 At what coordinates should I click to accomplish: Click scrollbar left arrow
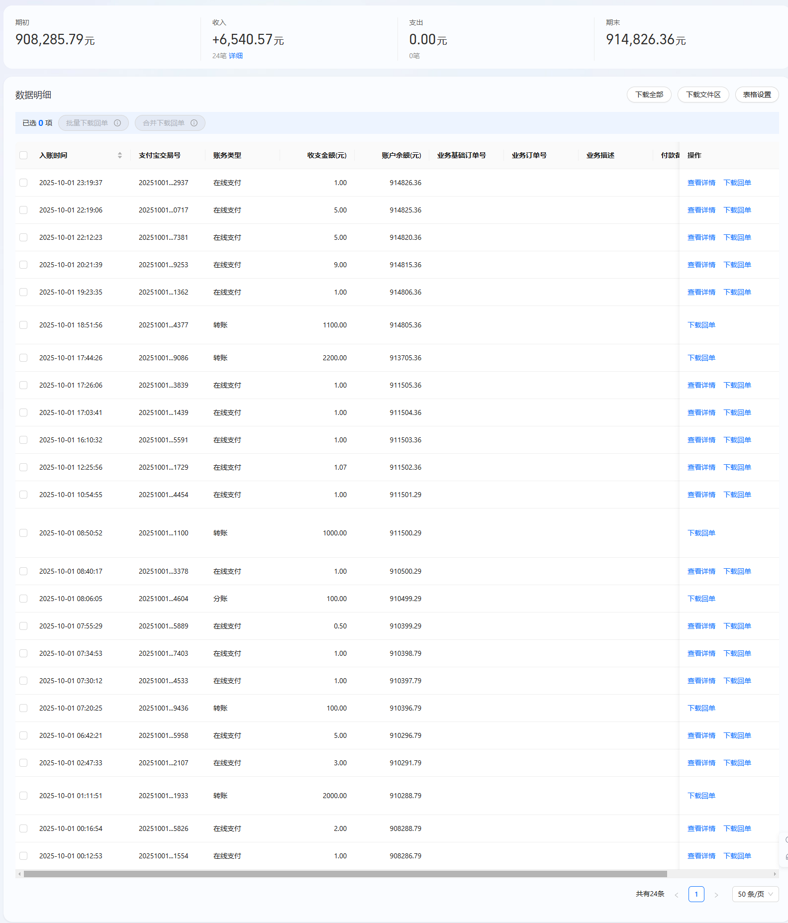pos(19,874)
